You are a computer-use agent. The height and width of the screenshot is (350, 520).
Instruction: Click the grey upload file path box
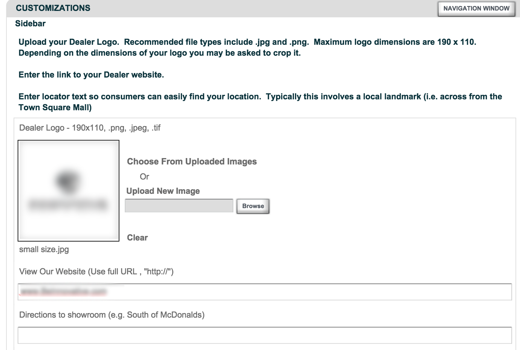[179, 206]
